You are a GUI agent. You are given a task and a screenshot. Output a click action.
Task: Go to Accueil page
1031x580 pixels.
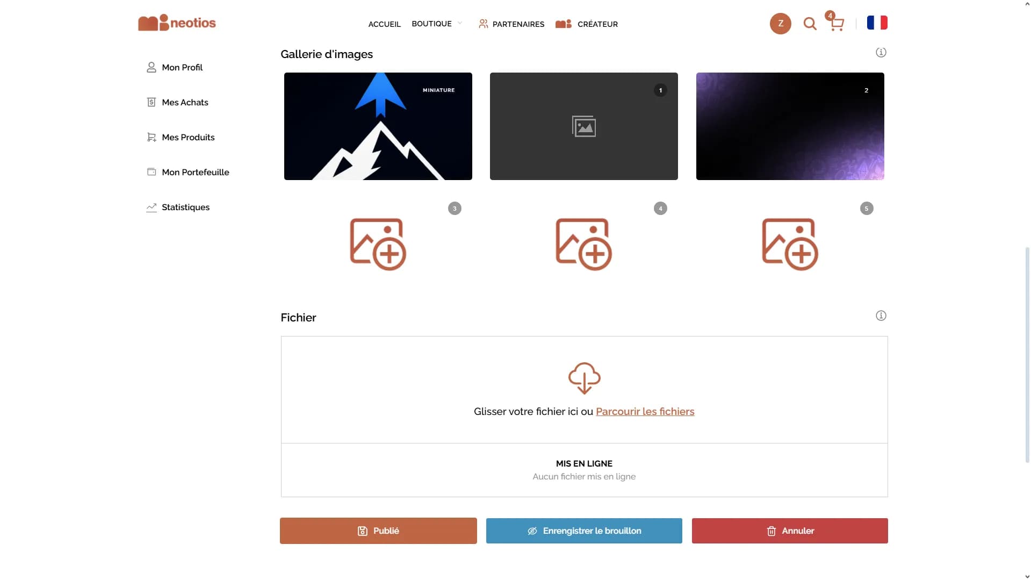point(384,24)
